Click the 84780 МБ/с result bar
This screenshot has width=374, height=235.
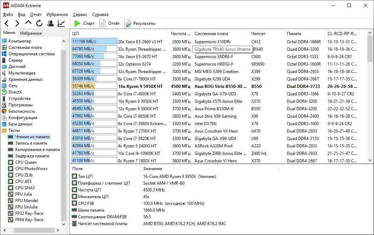[94, 49]
